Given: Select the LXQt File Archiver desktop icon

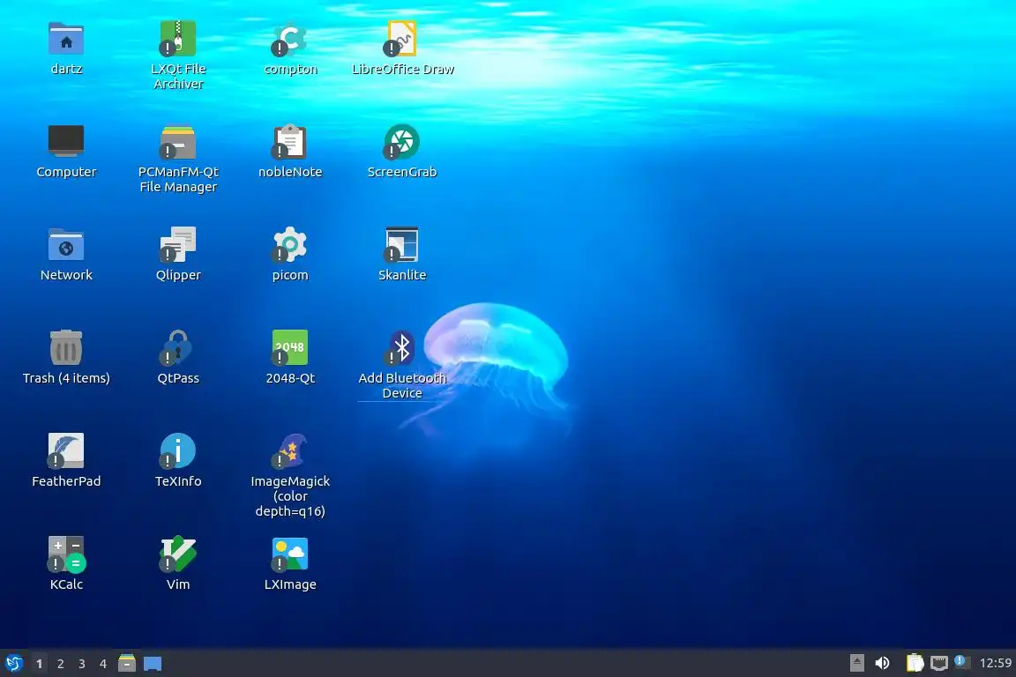Looking at the screenshot, I should pos(178,39).
